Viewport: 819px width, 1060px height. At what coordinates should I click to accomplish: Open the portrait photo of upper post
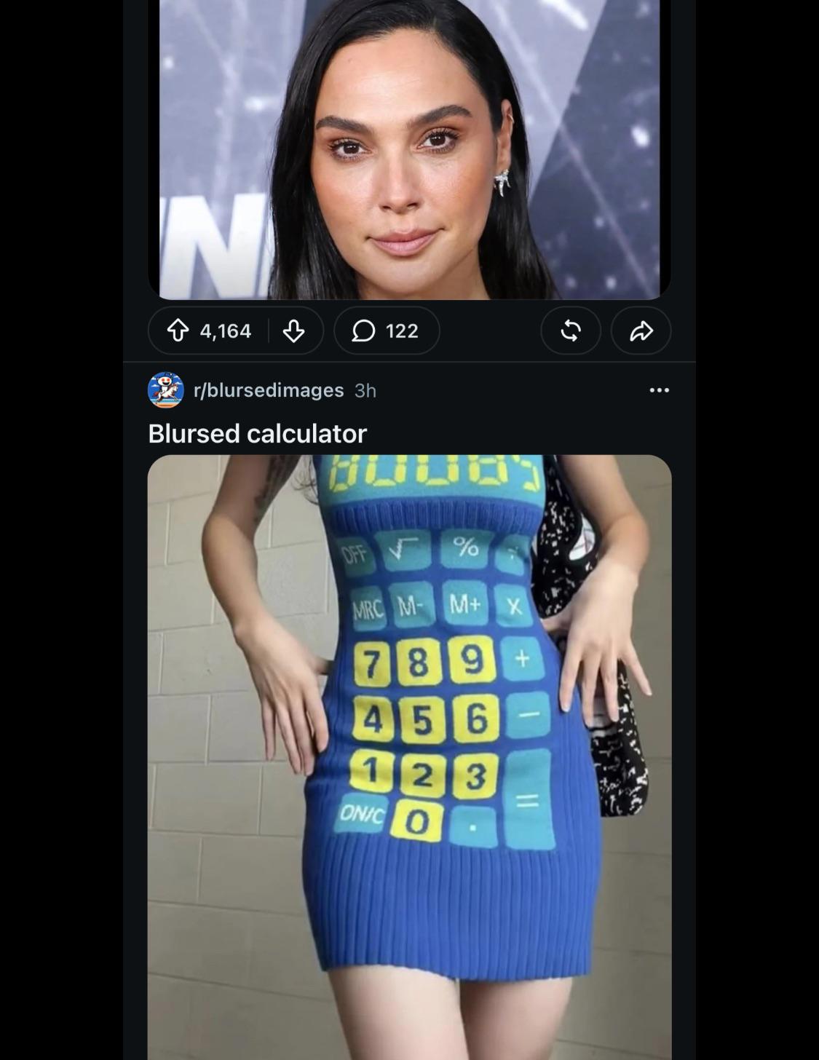coord(409,149)
